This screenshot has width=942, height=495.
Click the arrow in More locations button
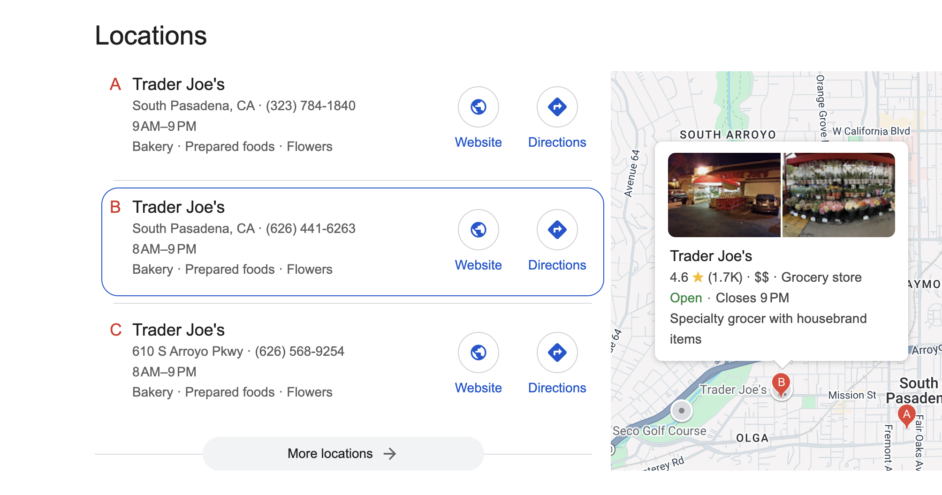[389, 454]
